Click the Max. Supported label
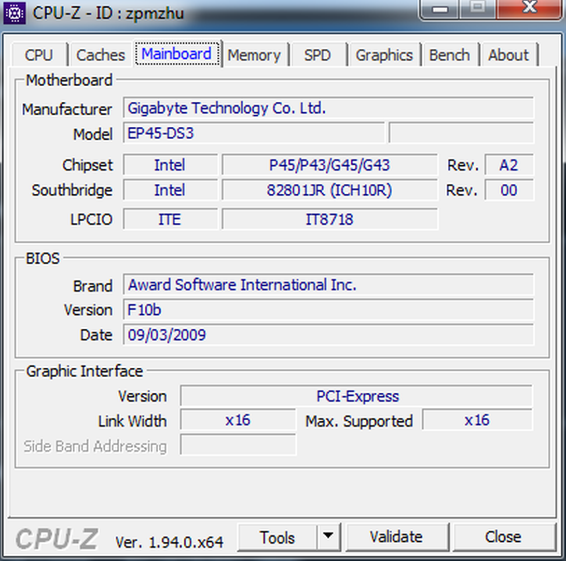566x561 pixels. pyautogui.click(x=359, y=421)
